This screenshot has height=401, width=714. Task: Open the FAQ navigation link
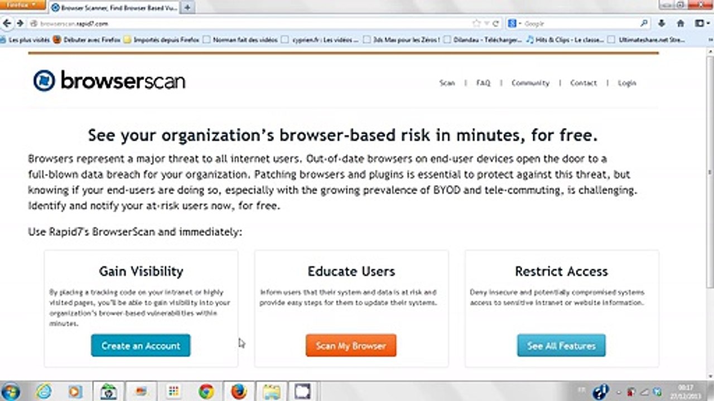tap(483, 83)
